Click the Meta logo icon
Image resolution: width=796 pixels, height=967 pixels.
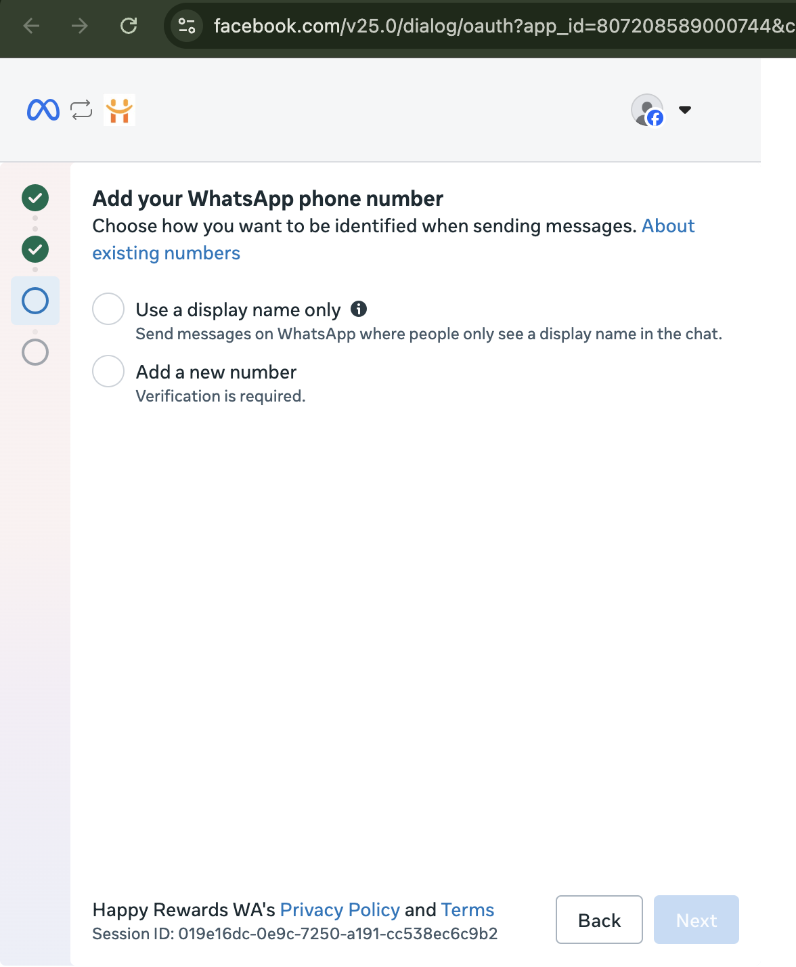coord(43,110)
